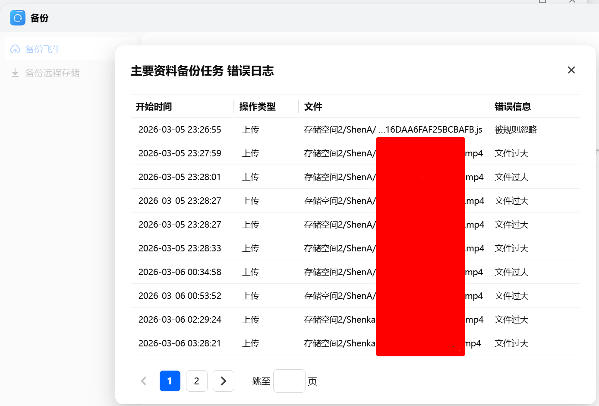Screen dimensions: 599x406
Task: Click the first 文件过大 error message
Action: [511, 153]
